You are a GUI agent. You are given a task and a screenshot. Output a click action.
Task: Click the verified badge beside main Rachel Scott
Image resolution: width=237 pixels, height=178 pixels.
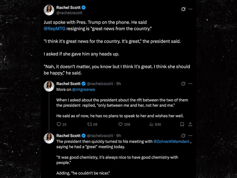[84, 7]
